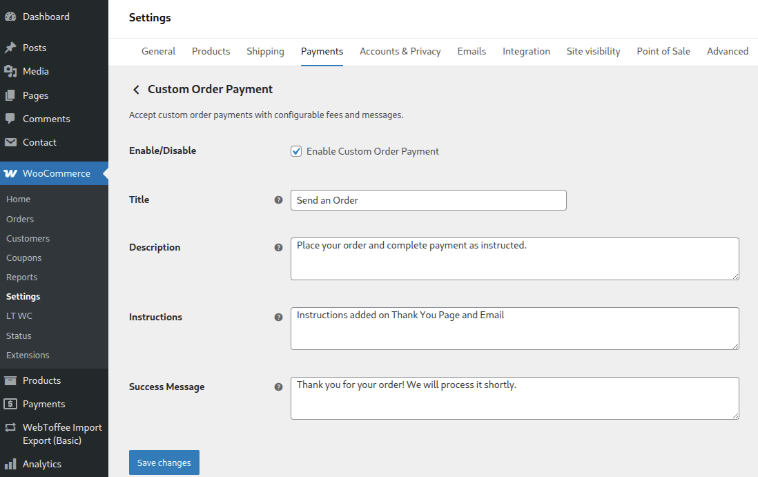Open the Extensions submenu link
Viewport: 758px width, 477px height.
click(x=28, y=356)
